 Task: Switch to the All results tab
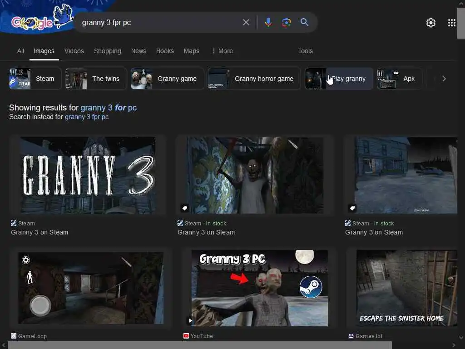[20, 51]
